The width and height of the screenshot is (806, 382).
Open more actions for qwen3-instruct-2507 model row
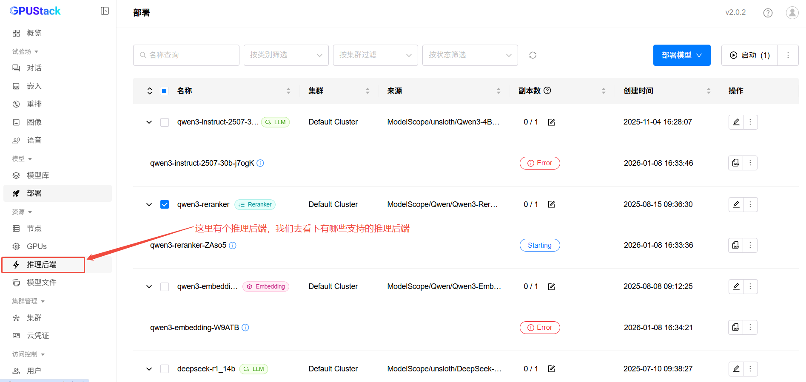click(x=750, y=122)
